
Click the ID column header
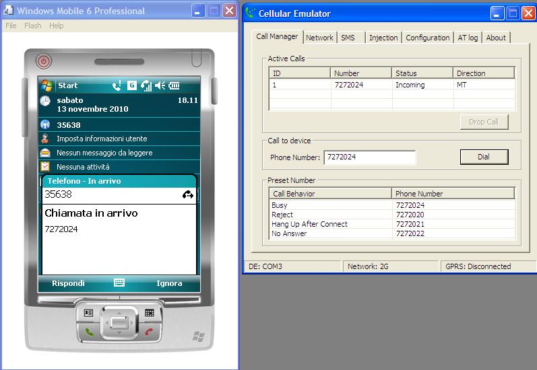[x=300, y=73]
